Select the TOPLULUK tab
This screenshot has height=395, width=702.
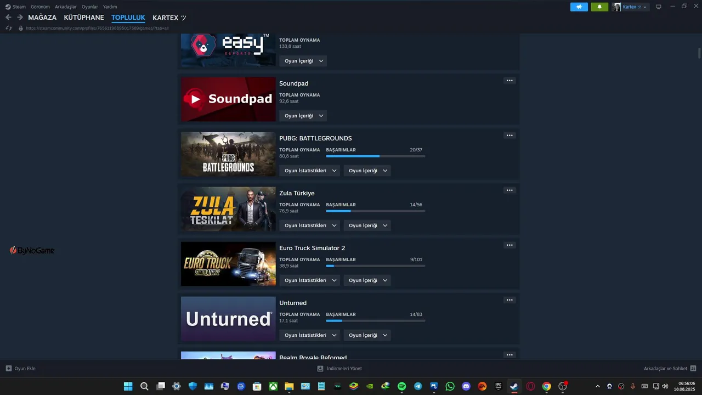click(128, 18)
